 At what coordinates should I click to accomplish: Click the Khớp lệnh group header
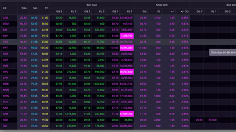[x=162, y=5]
